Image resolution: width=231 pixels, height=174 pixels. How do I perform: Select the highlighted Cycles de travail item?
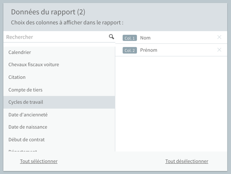[59, 102]
